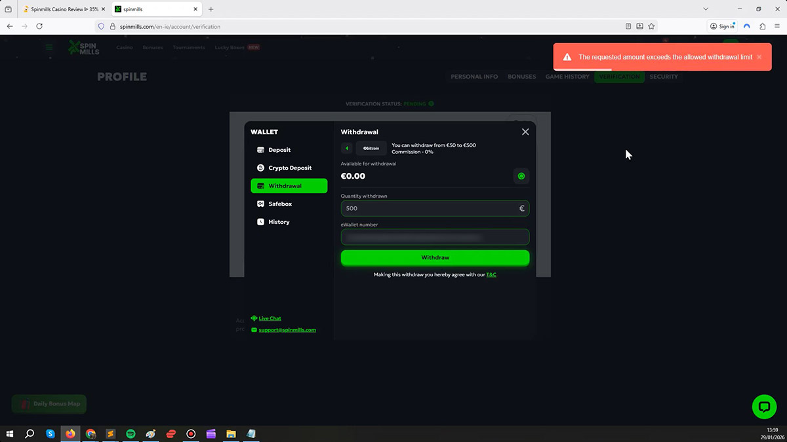
Task: Open the green live chat bubble
Action: point(763,407)
